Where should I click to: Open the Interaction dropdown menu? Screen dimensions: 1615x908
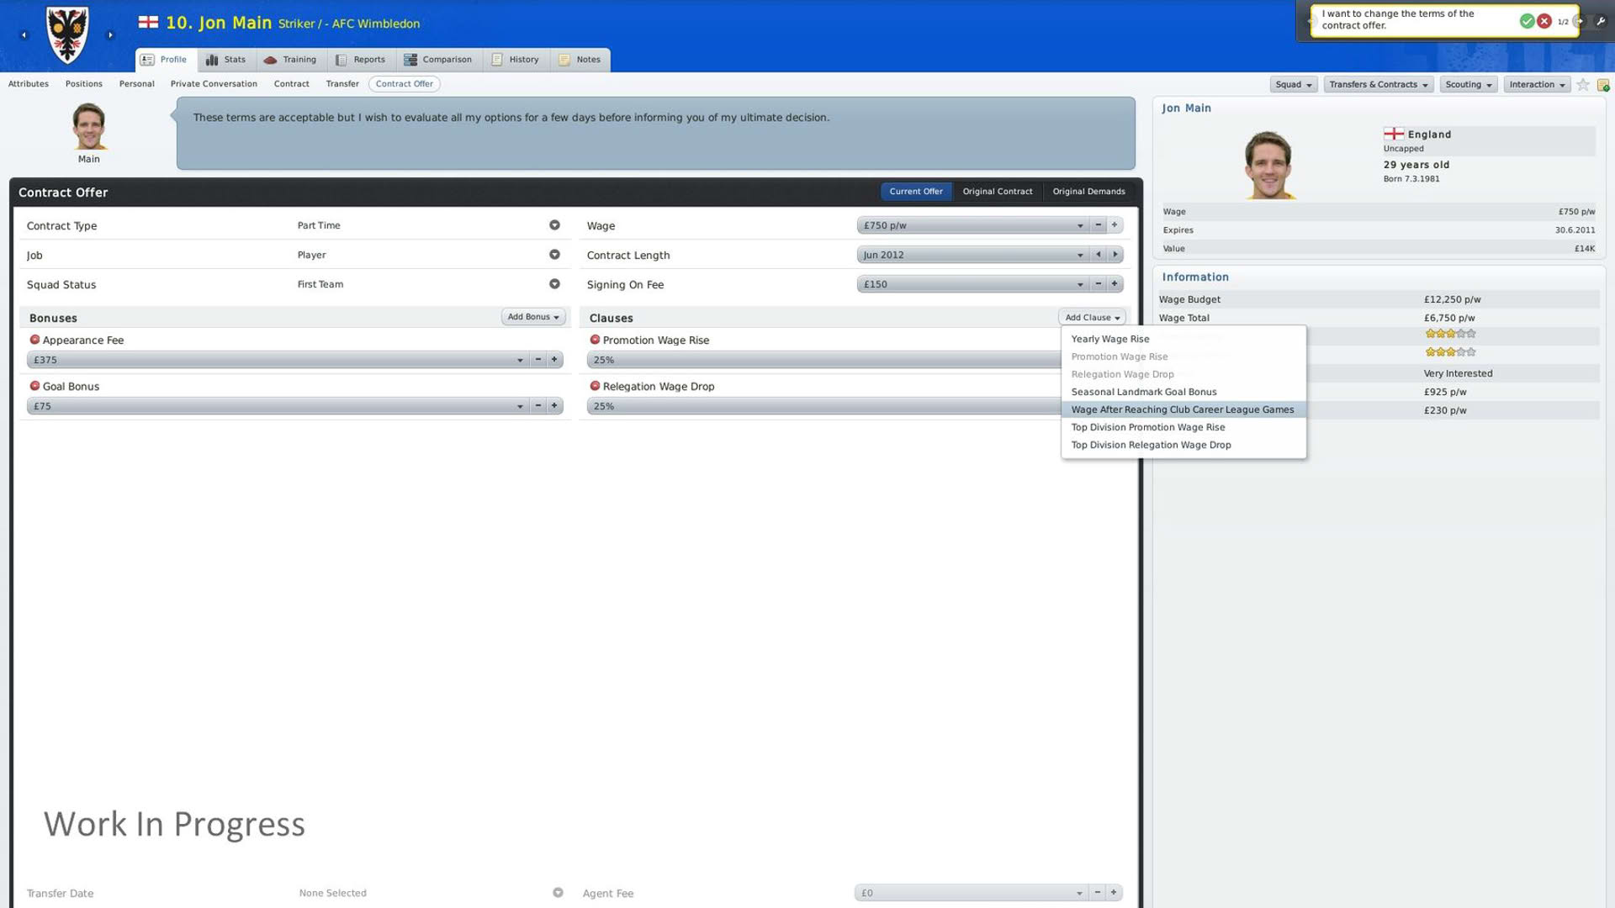click(x=1537, y=85)
